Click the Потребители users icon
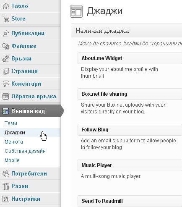The width and height of the screenshot is (182, 207). 6,174
